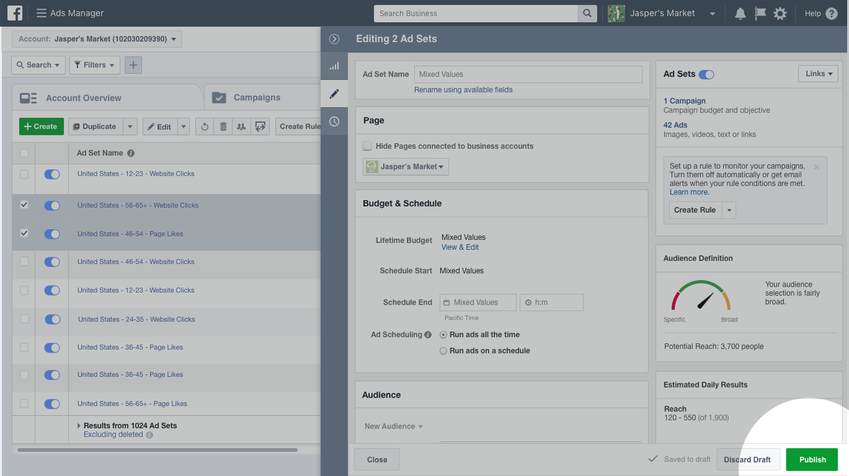Open the Search dropdown
The width and height of the screenshot is (849, 476).
click(x=38, y=64)
